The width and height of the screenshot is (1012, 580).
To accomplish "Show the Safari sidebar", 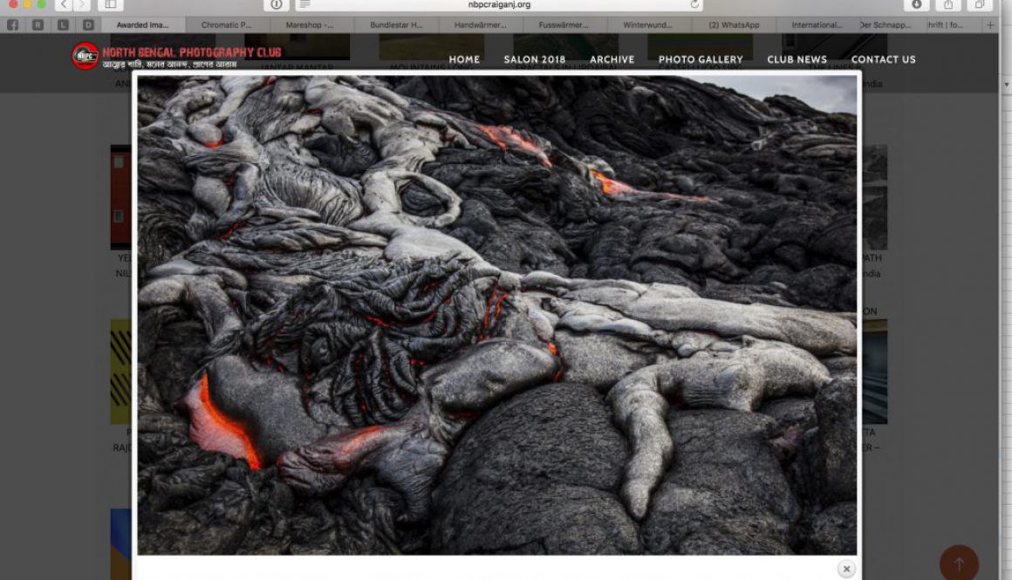I will tap(111, 4).
